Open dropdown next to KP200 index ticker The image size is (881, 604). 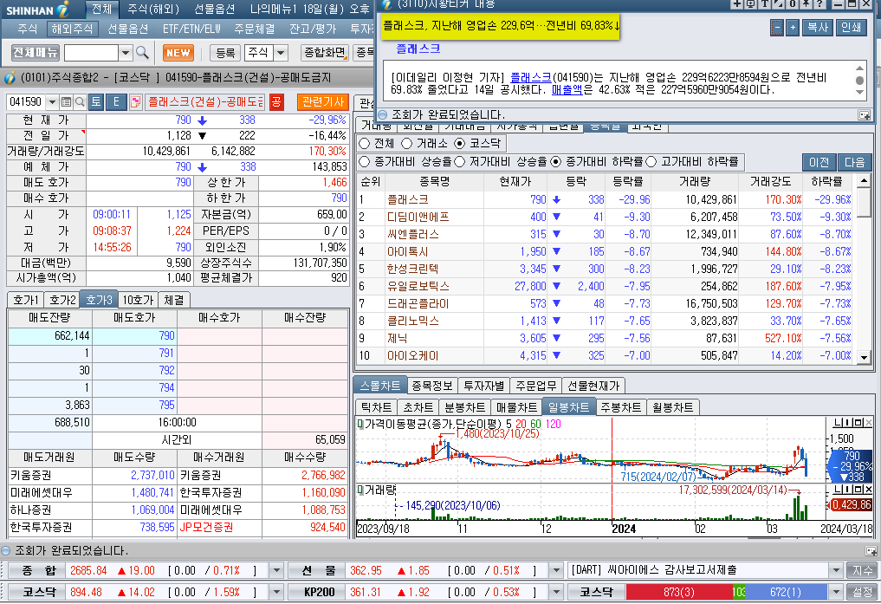(x=555, y=592)
